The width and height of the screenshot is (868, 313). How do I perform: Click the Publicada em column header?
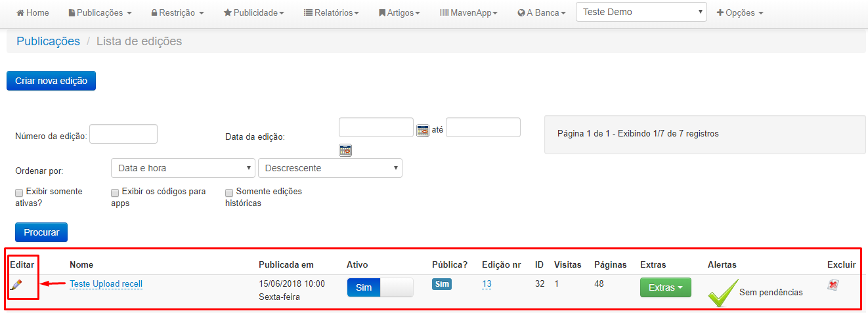[x=286, y=264]
